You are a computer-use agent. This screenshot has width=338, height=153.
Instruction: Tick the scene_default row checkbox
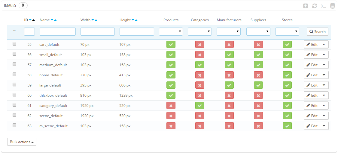[x=14, y=115]
